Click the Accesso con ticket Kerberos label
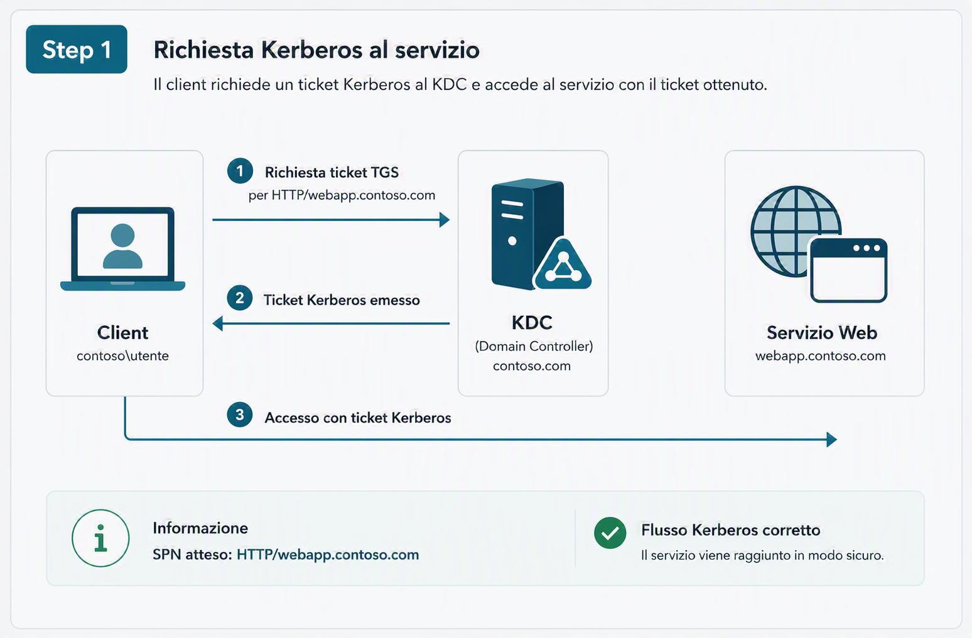 click(x=358, y=418)
